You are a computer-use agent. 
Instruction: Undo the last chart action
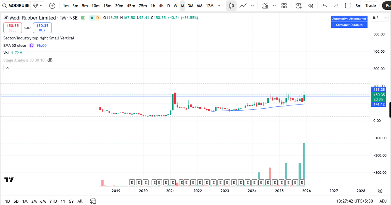(x=325, y=6)
